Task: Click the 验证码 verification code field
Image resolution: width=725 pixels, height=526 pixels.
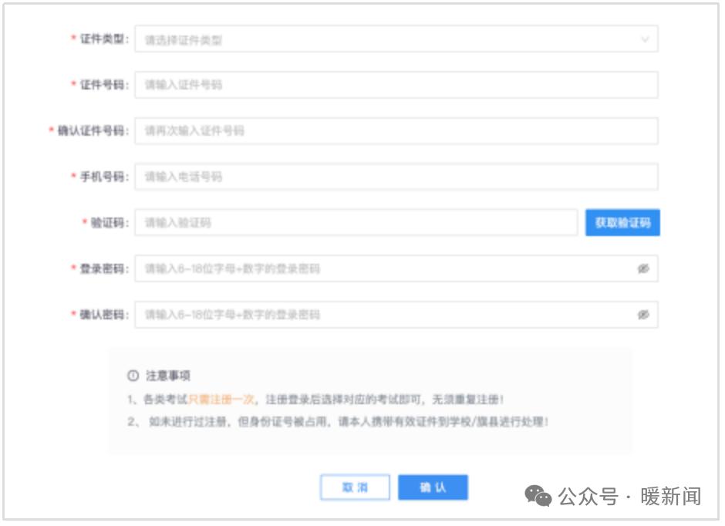Action: (x=355, y=223)
